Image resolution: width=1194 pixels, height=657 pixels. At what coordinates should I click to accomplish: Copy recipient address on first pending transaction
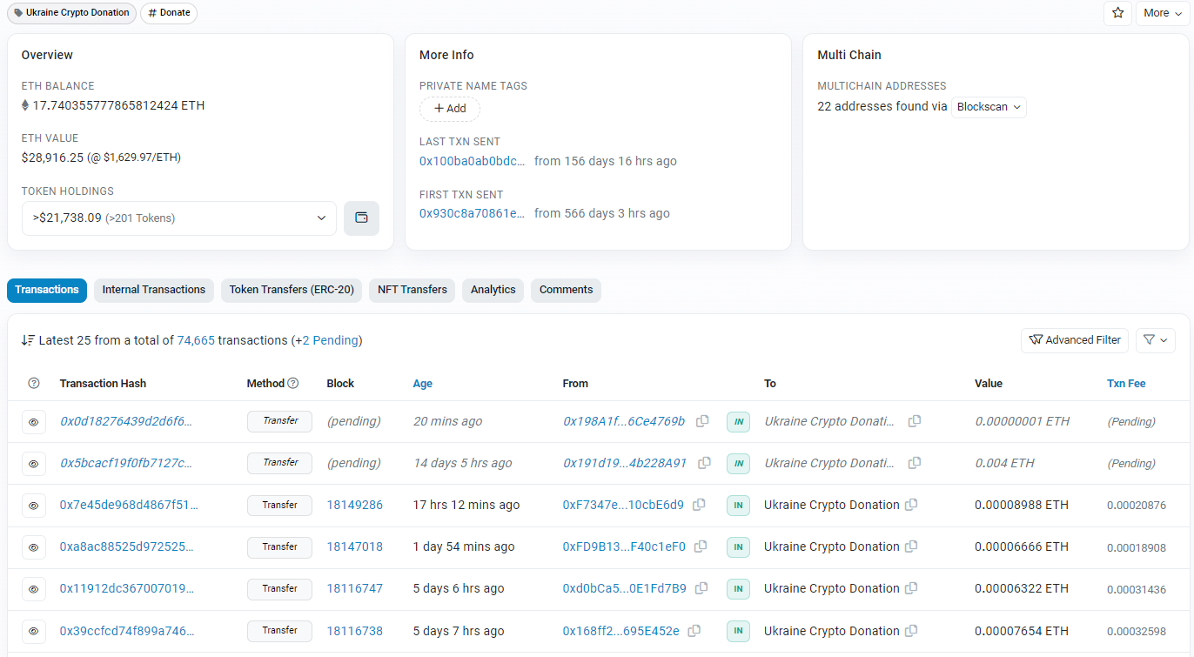[x=914, y=421]
